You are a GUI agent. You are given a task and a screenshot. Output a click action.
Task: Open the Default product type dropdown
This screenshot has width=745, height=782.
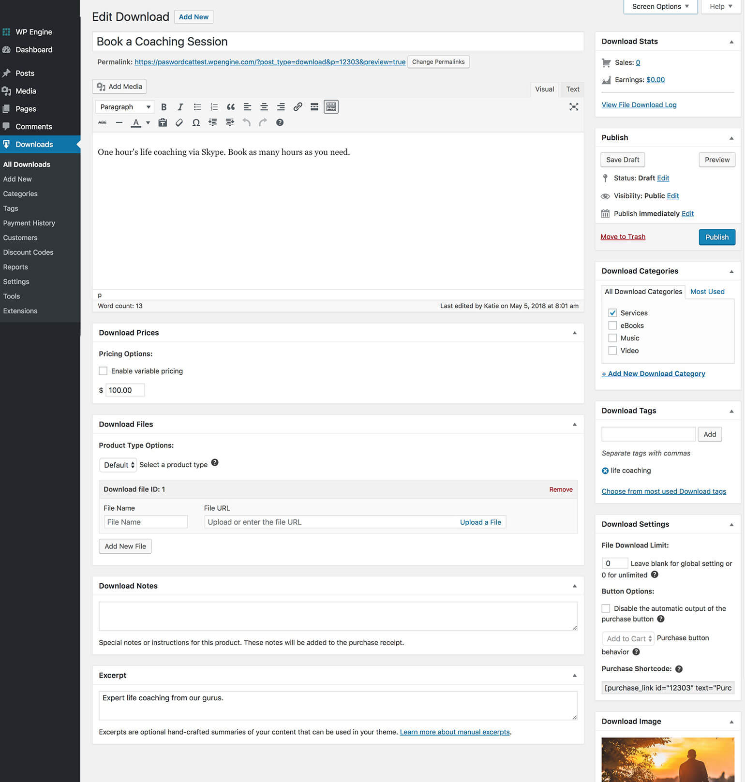point(119,465)
